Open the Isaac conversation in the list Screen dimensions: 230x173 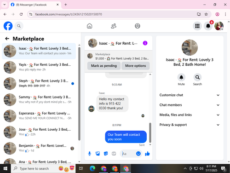point(39,51)
